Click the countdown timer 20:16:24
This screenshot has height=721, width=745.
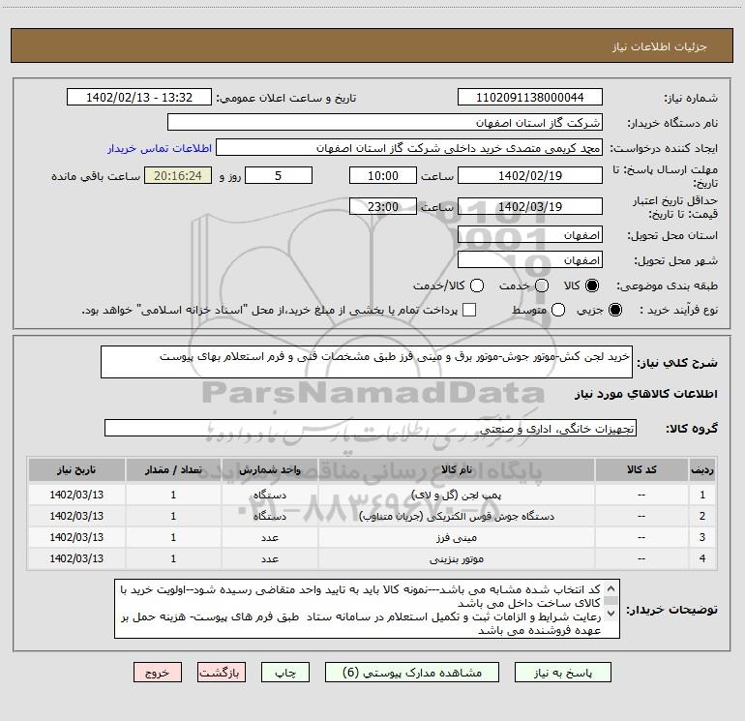[178, 175]
